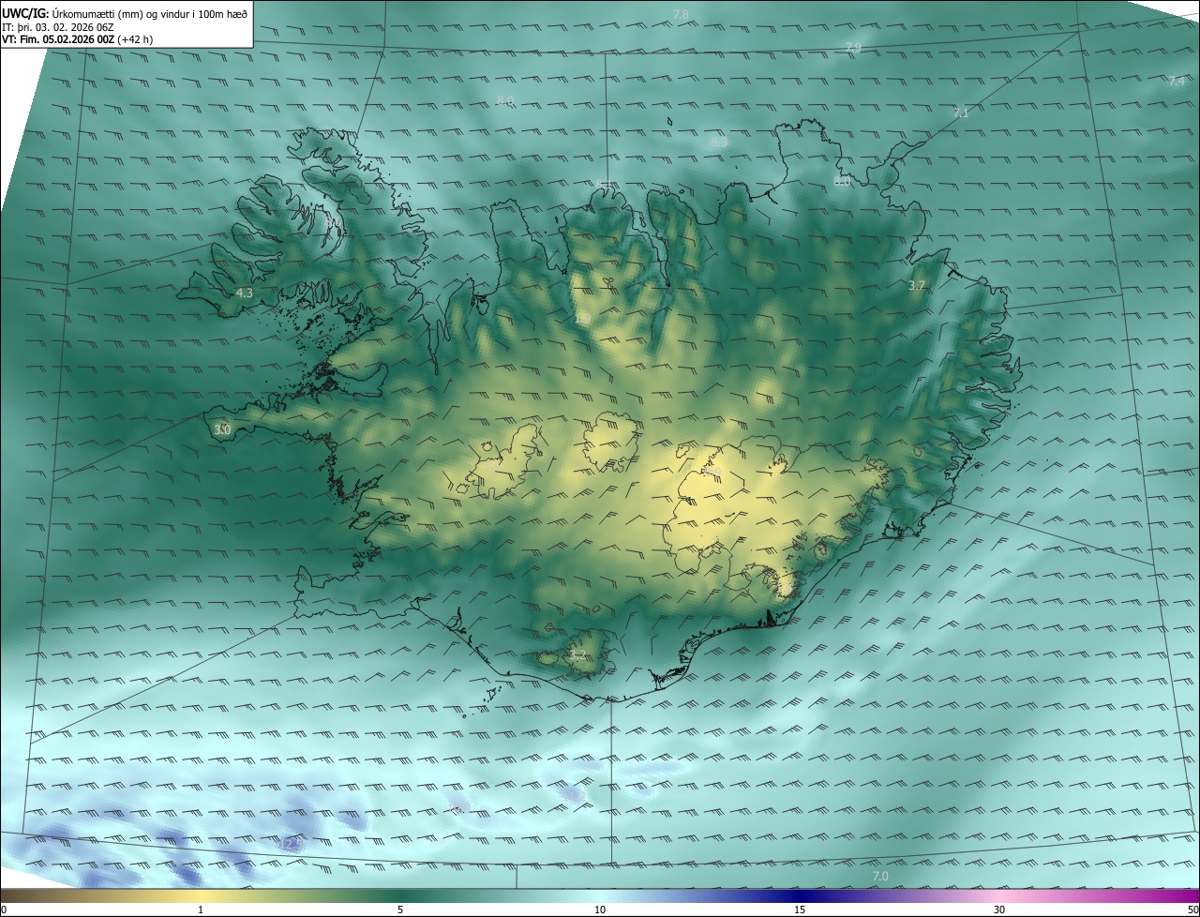Screen dimensions: 1200x917
Task: Click the pale yellow band of the colorbar
Action: click(201, 895)
